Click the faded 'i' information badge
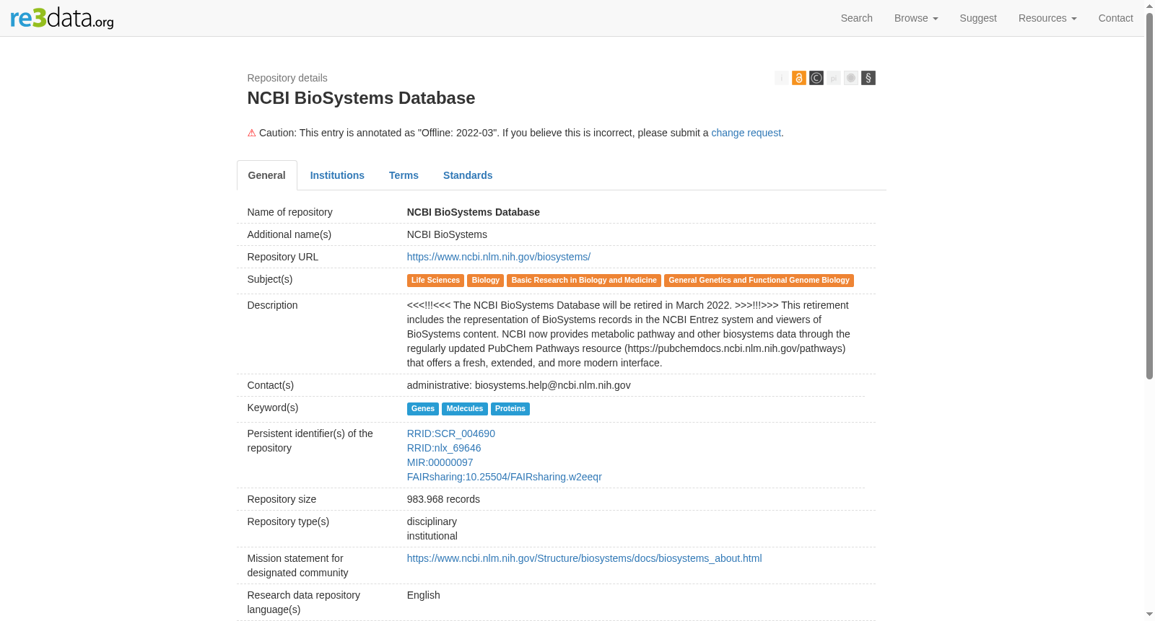The image size is (1155, 621). (x=781, y=78)
